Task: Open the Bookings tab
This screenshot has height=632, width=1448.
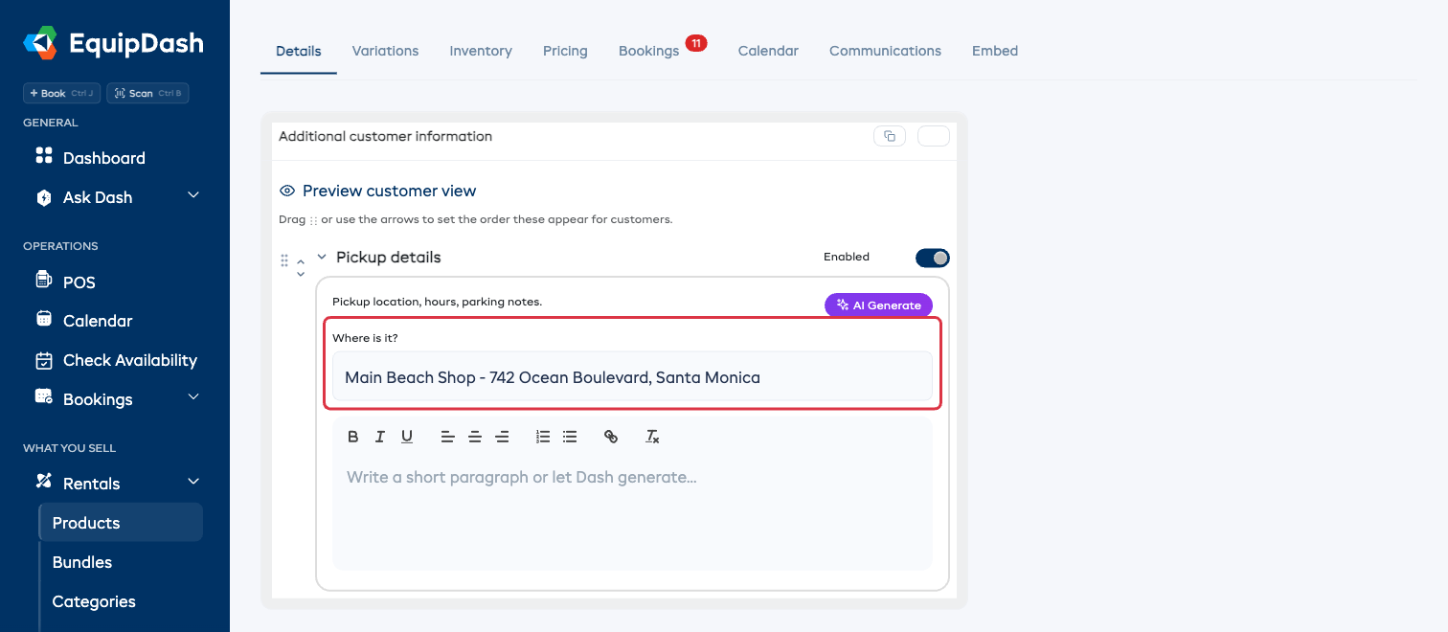Action: [649, 51]
